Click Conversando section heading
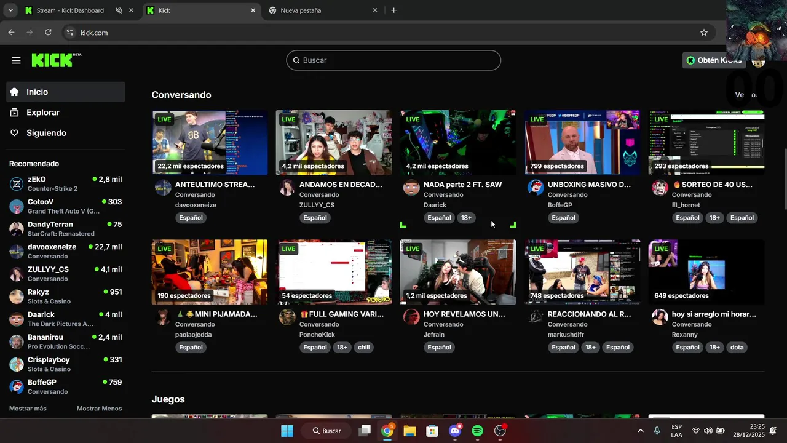Screen dimensions: 787x443 [181, 95]
